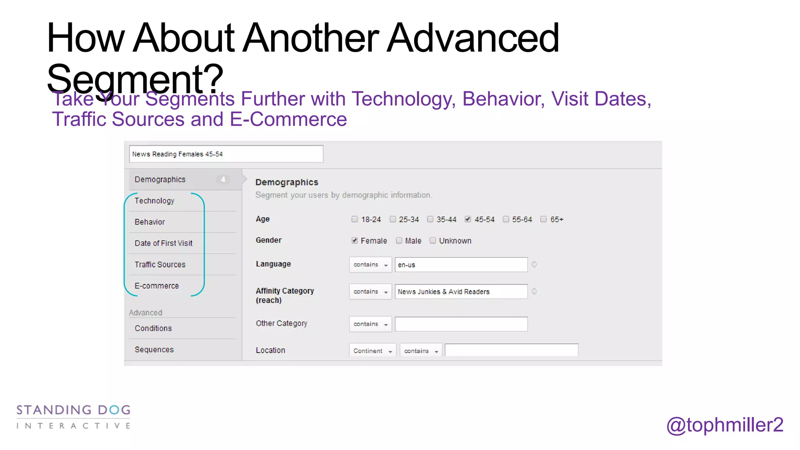Click the Language value field en-us
The height and width of the screenshot is (450, 800).
pos(461,264)
